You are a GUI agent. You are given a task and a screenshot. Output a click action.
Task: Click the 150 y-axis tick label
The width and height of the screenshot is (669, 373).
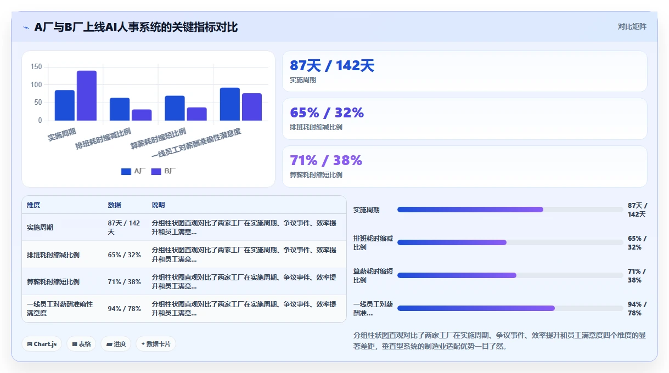[36, 67]
